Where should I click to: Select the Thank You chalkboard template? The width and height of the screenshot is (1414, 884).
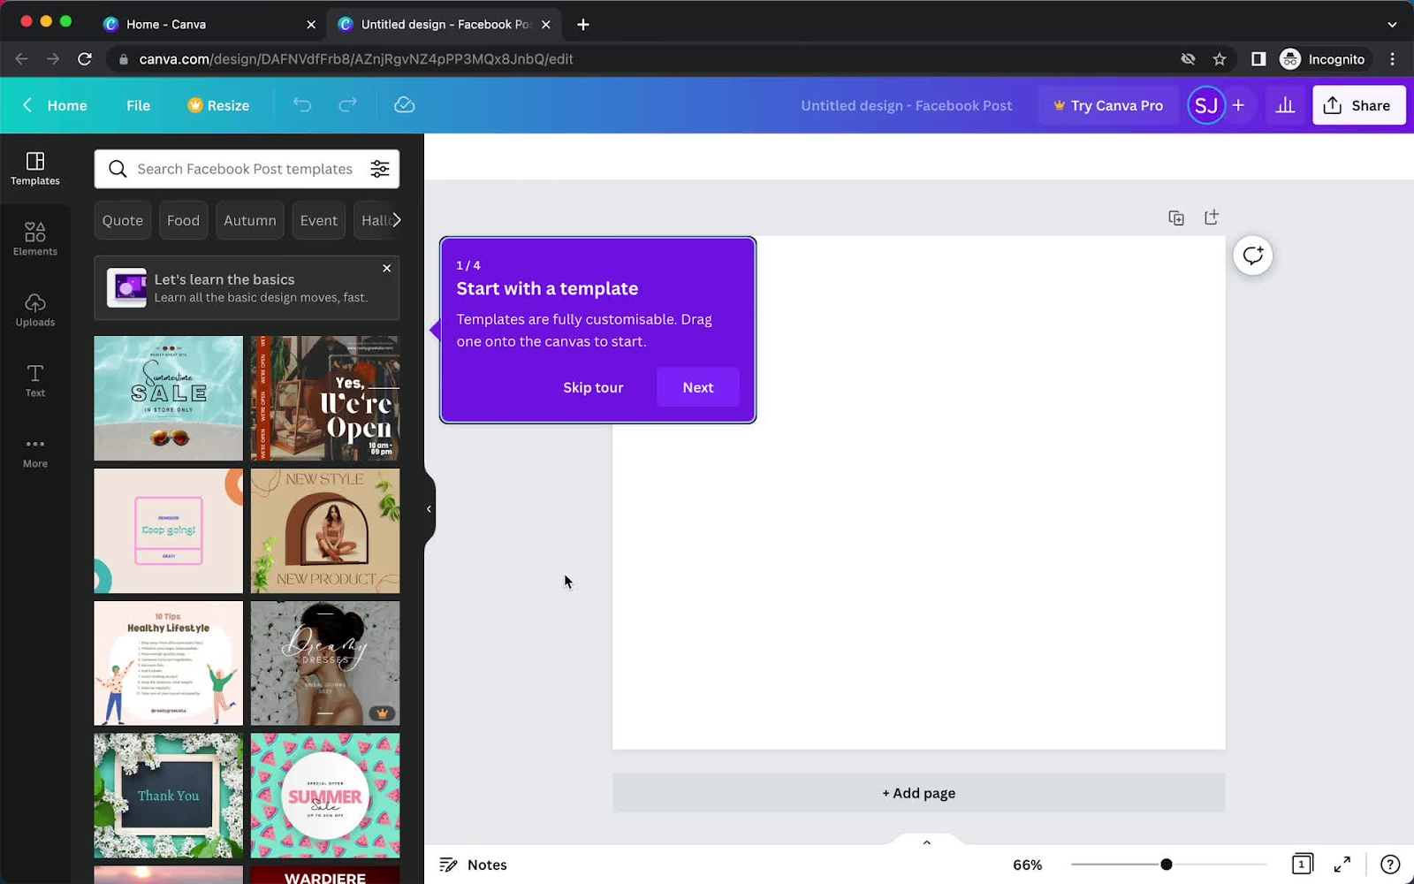(169, 796)
